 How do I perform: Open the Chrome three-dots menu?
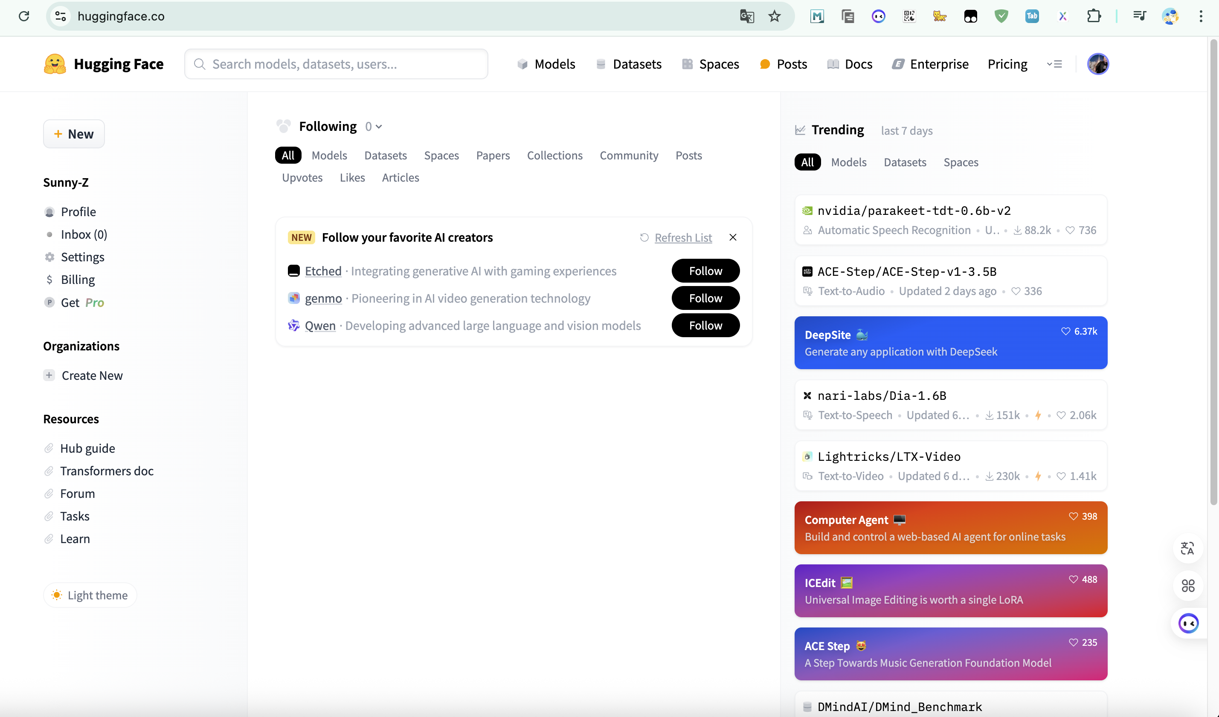[x=1201, y=17]
